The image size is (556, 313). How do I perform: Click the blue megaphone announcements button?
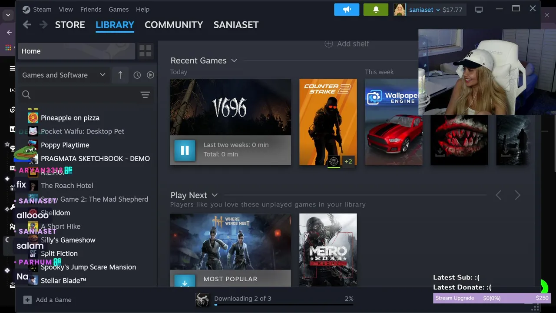pyautogui.click(x=347, y=9)
